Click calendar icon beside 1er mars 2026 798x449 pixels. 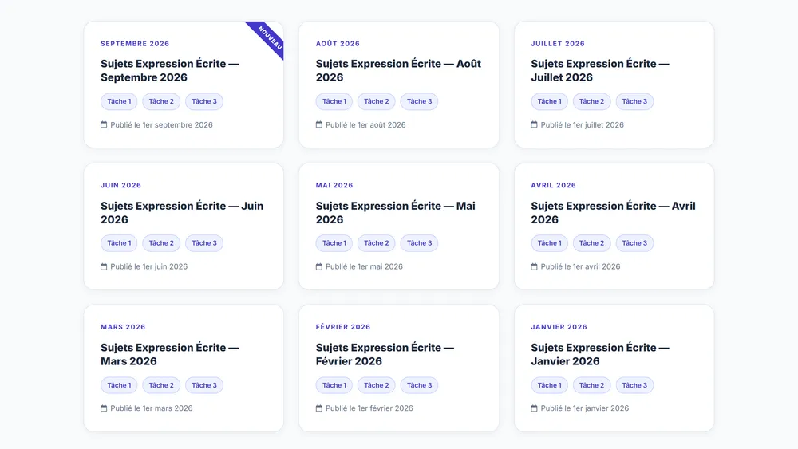click(x=104, y=408)
